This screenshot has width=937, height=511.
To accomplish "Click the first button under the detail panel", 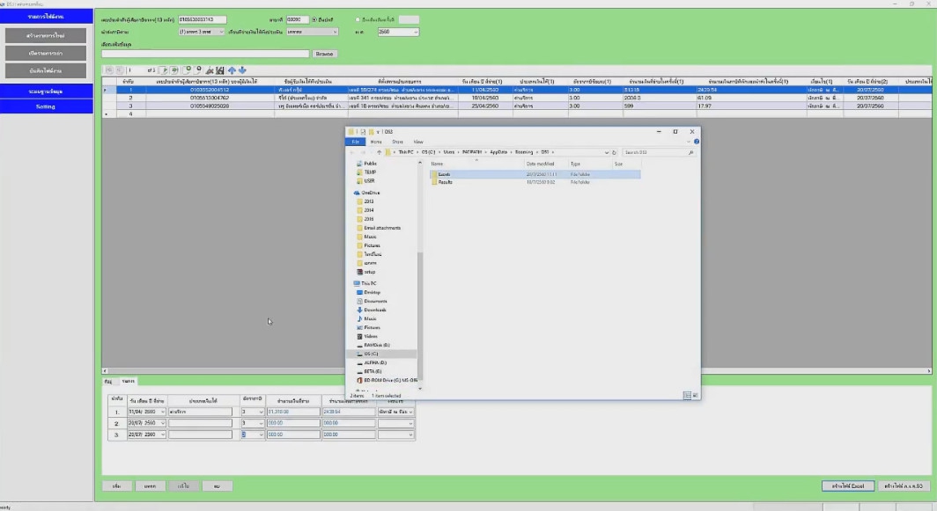I will [x=116, y=485].
